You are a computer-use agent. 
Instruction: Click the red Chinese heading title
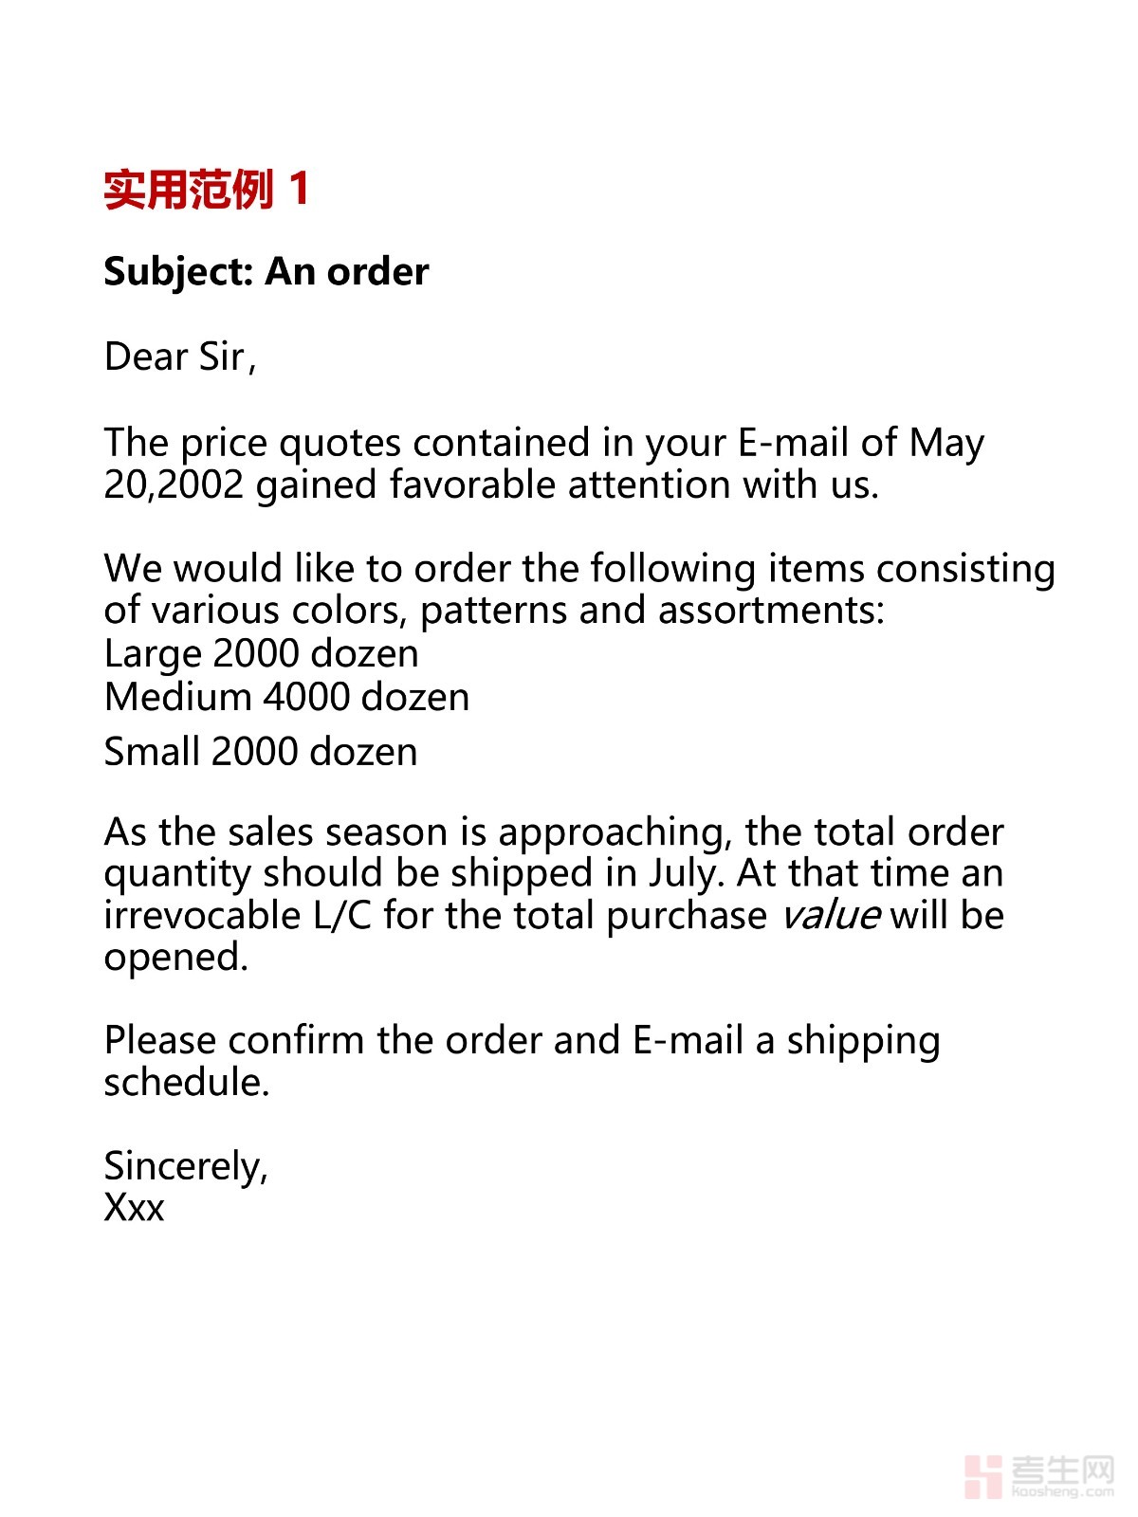click(206, 190)
